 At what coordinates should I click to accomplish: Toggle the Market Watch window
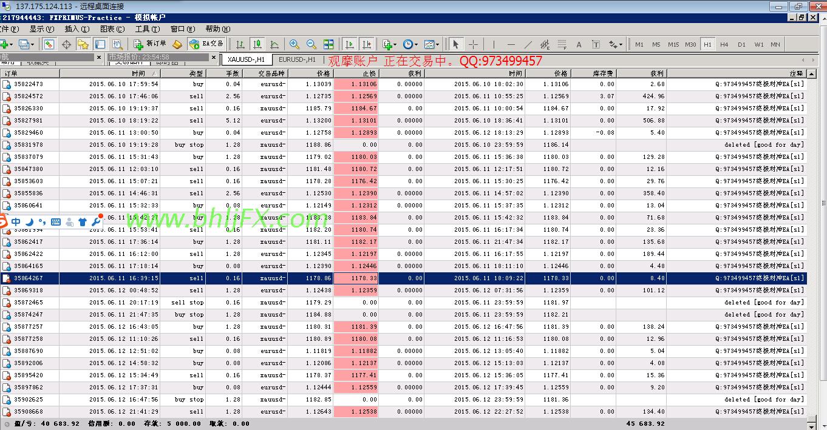click(x=49, y=44)
